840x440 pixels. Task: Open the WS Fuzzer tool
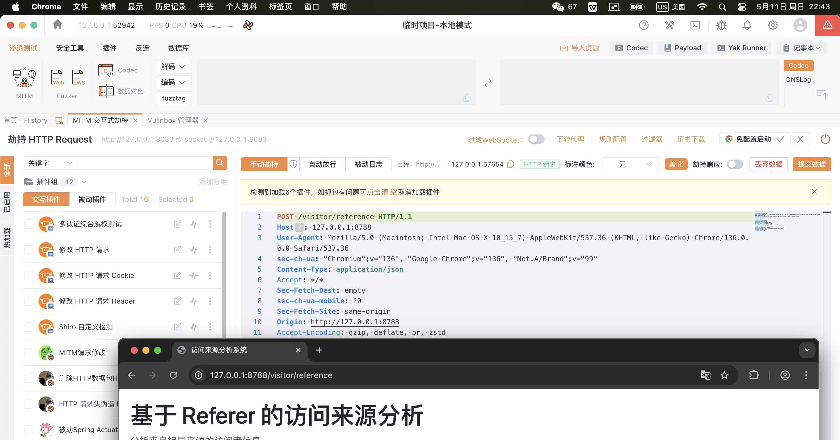coord(78,78)
